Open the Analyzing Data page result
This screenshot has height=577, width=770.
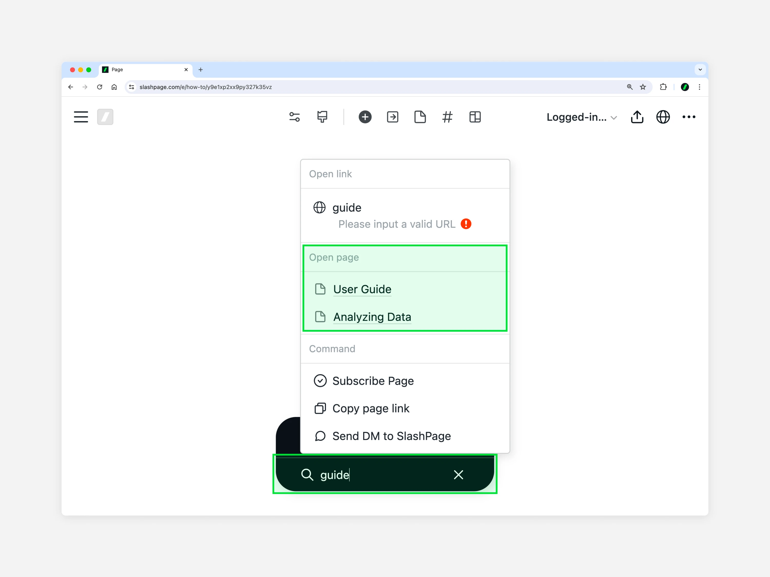pyautogui.click(x=372, y=317)
